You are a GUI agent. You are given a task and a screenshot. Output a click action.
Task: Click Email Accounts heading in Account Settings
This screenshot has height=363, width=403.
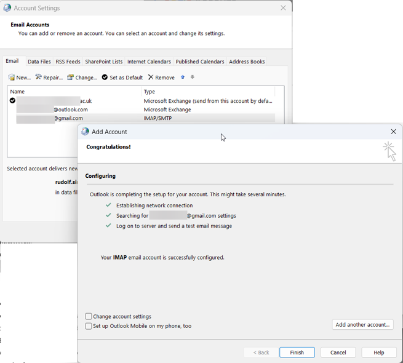pos(30,25)
